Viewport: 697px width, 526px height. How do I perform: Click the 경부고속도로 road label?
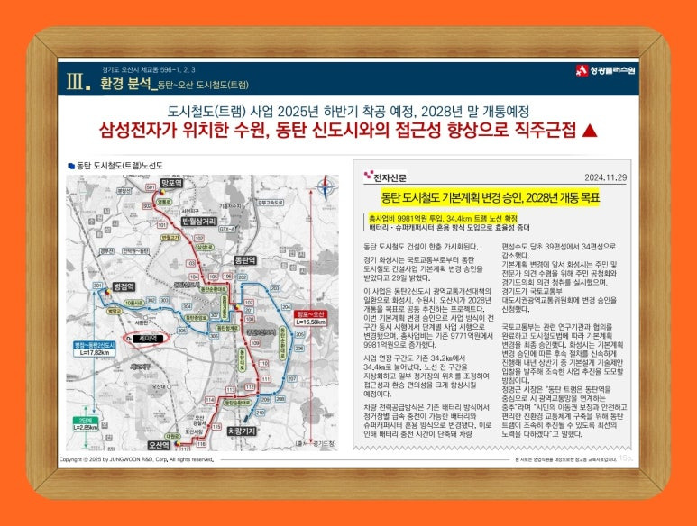[271, 203]
